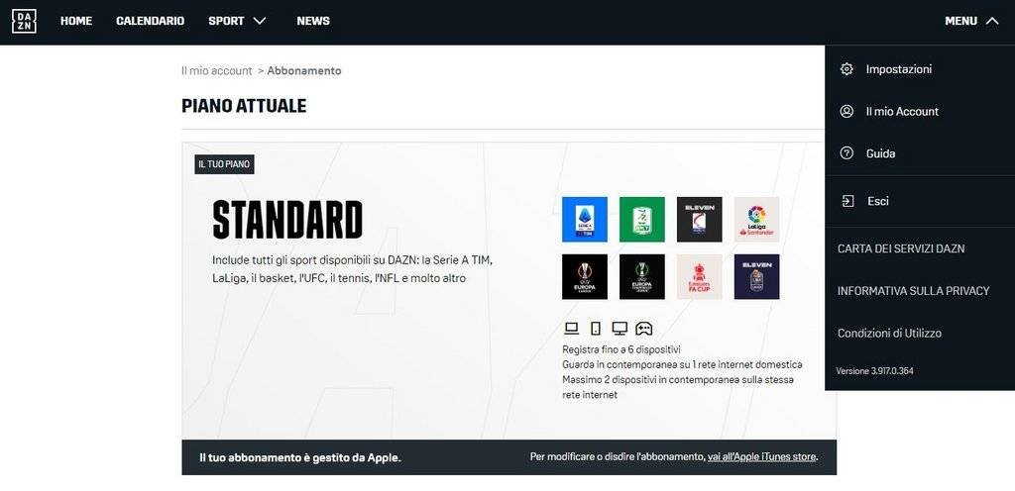The height and width of the screenshot is (491, 1015).
Task: Open Impostazioni from the menu
Action: (898, 69)
